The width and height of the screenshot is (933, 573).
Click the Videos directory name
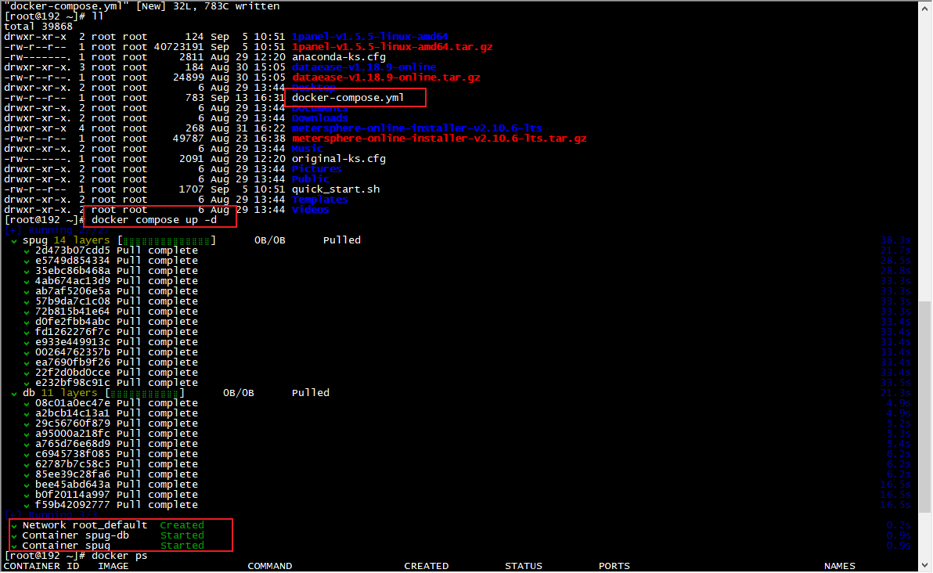(310, 210)
